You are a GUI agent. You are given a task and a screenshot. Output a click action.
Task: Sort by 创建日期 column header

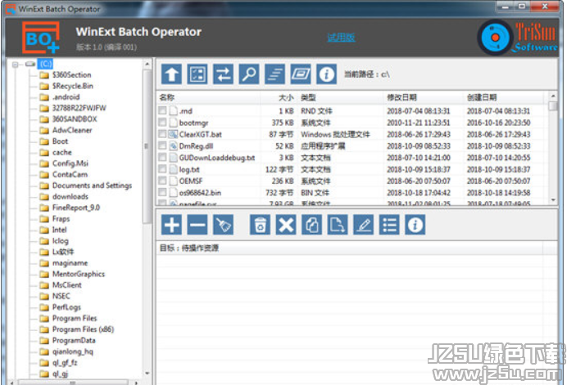click(482, 97)
